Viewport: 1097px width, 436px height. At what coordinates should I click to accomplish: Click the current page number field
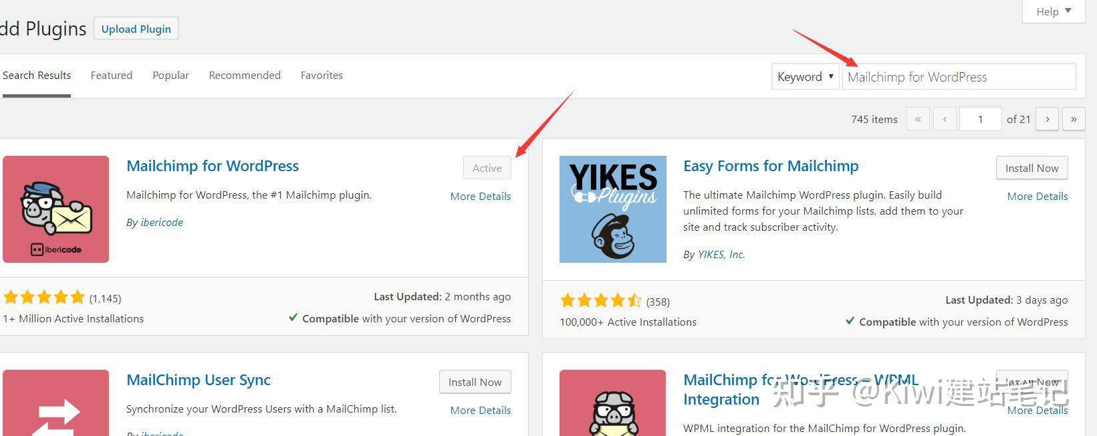980,119
